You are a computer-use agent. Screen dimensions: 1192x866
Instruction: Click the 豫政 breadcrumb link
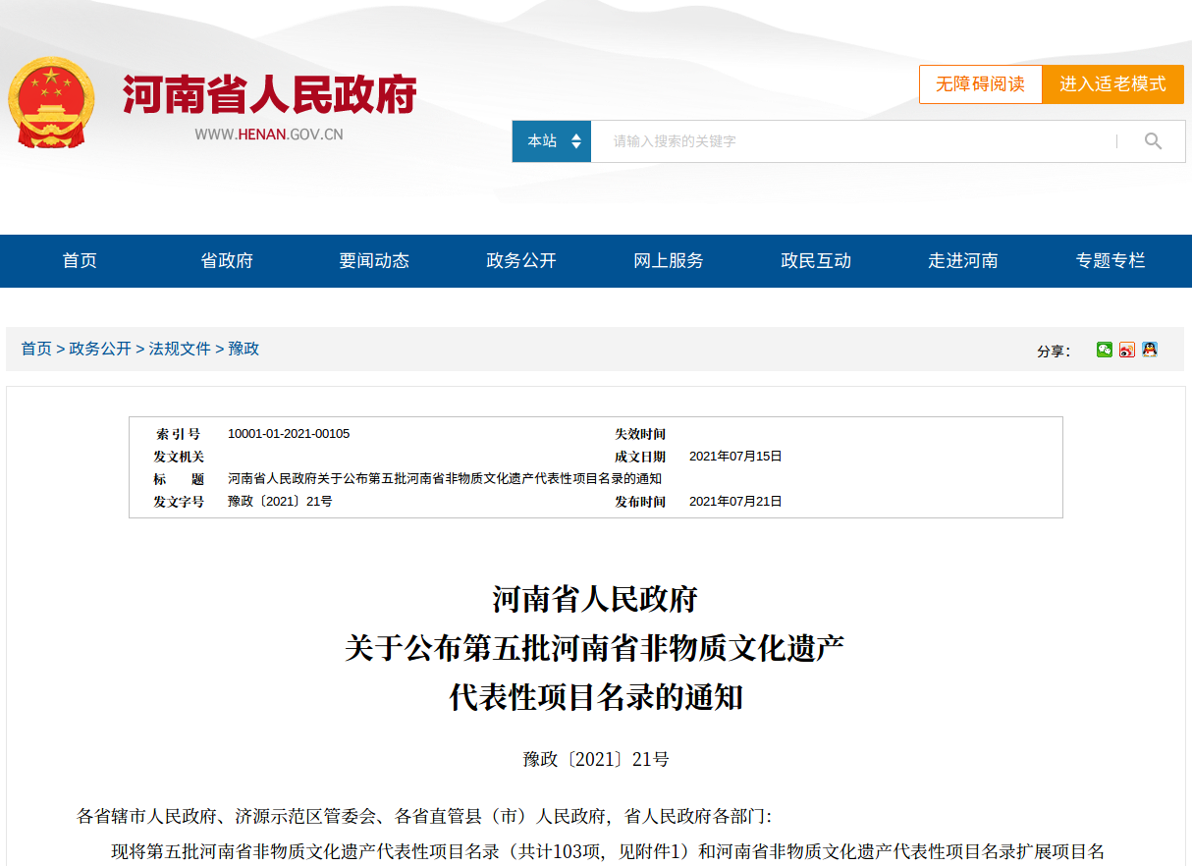[x=244, y=349]
